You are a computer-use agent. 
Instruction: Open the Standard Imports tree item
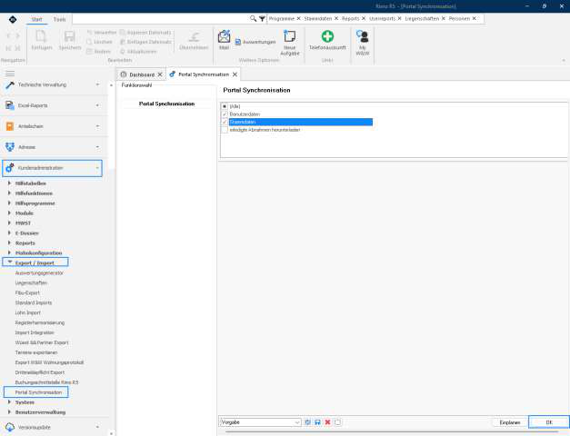point(34,302)
